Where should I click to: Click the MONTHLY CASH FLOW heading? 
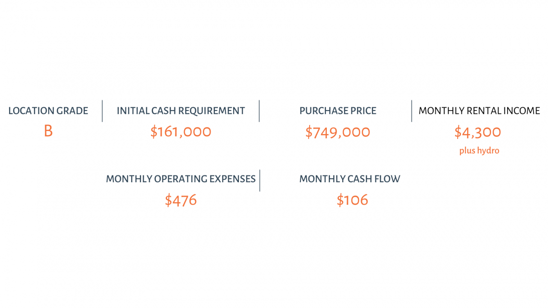click(349, 179)
